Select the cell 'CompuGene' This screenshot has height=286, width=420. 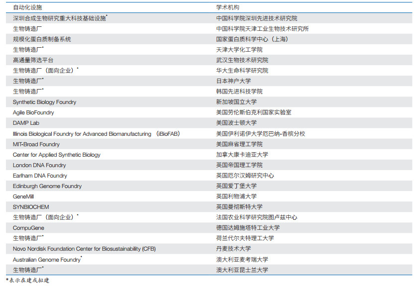point(28,228)
